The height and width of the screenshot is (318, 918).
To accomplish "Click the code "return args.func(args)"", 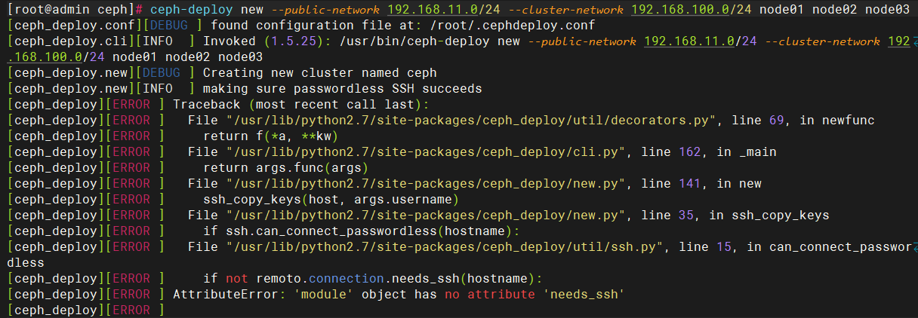I will point(285,168).
